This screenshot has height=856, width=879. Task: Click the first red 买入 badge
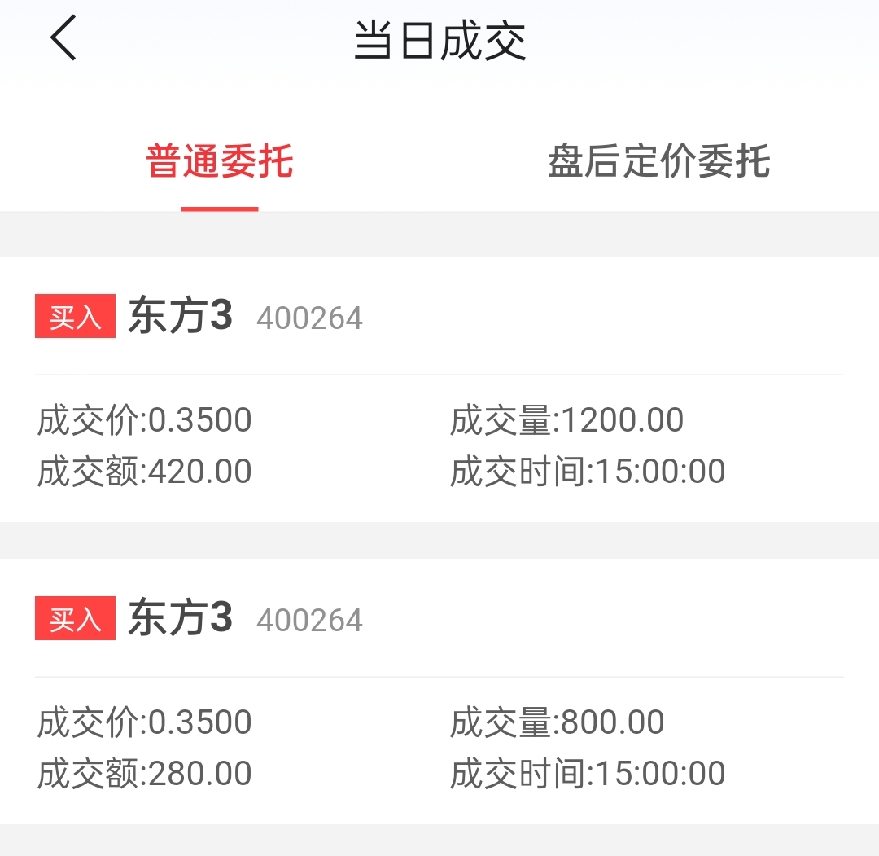tap(75, 316)
